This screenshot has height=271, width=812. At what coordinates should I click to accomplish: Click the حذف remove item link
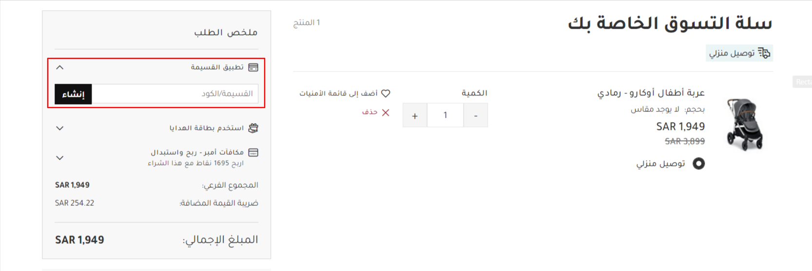tap(369, 112)
